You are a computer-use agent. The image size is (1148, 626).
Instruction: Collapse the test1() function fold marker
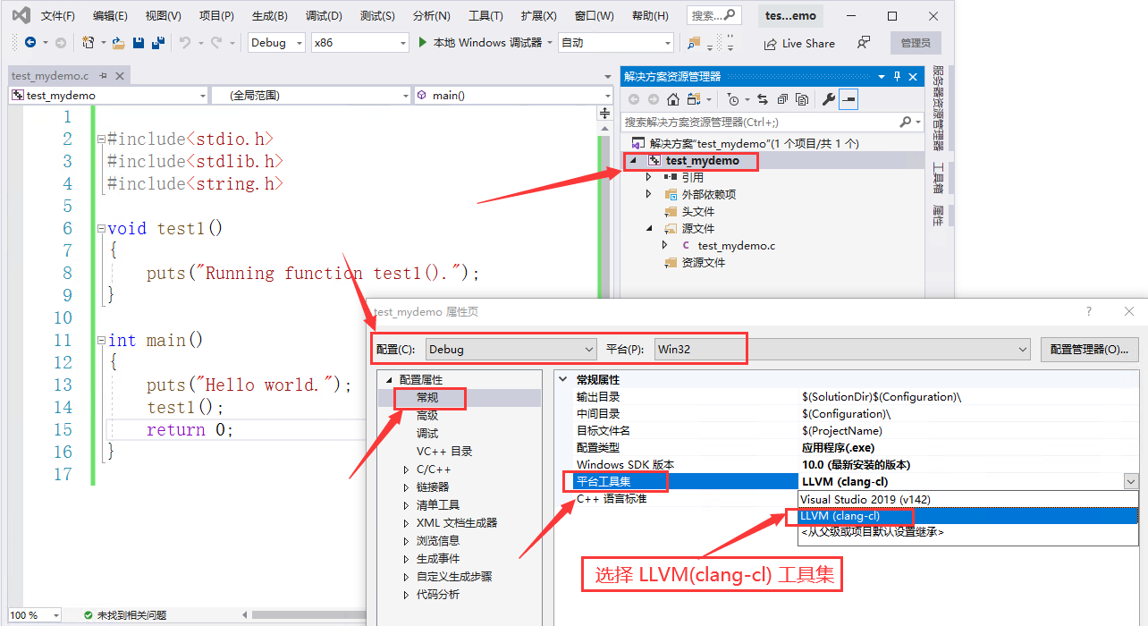click(101, 229)
